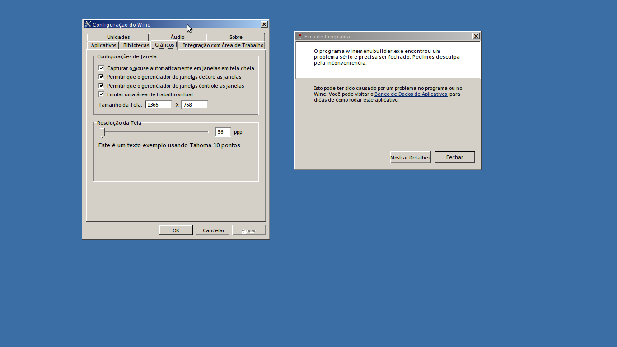The width and height of the screenshot is (617, 347).
Task: Click the Configurações de Janela group label
Action: pos(127,56)
